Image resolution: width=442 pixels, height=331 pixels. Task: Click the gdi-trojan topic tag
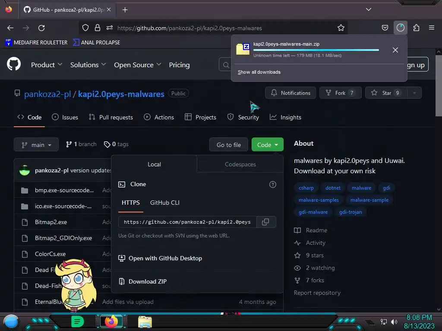click(350, 212)
